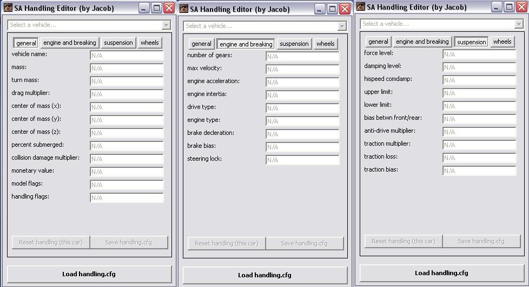Click the engine intertia input field
This screenshot has height=287, width=529.
tap(302, 95)
